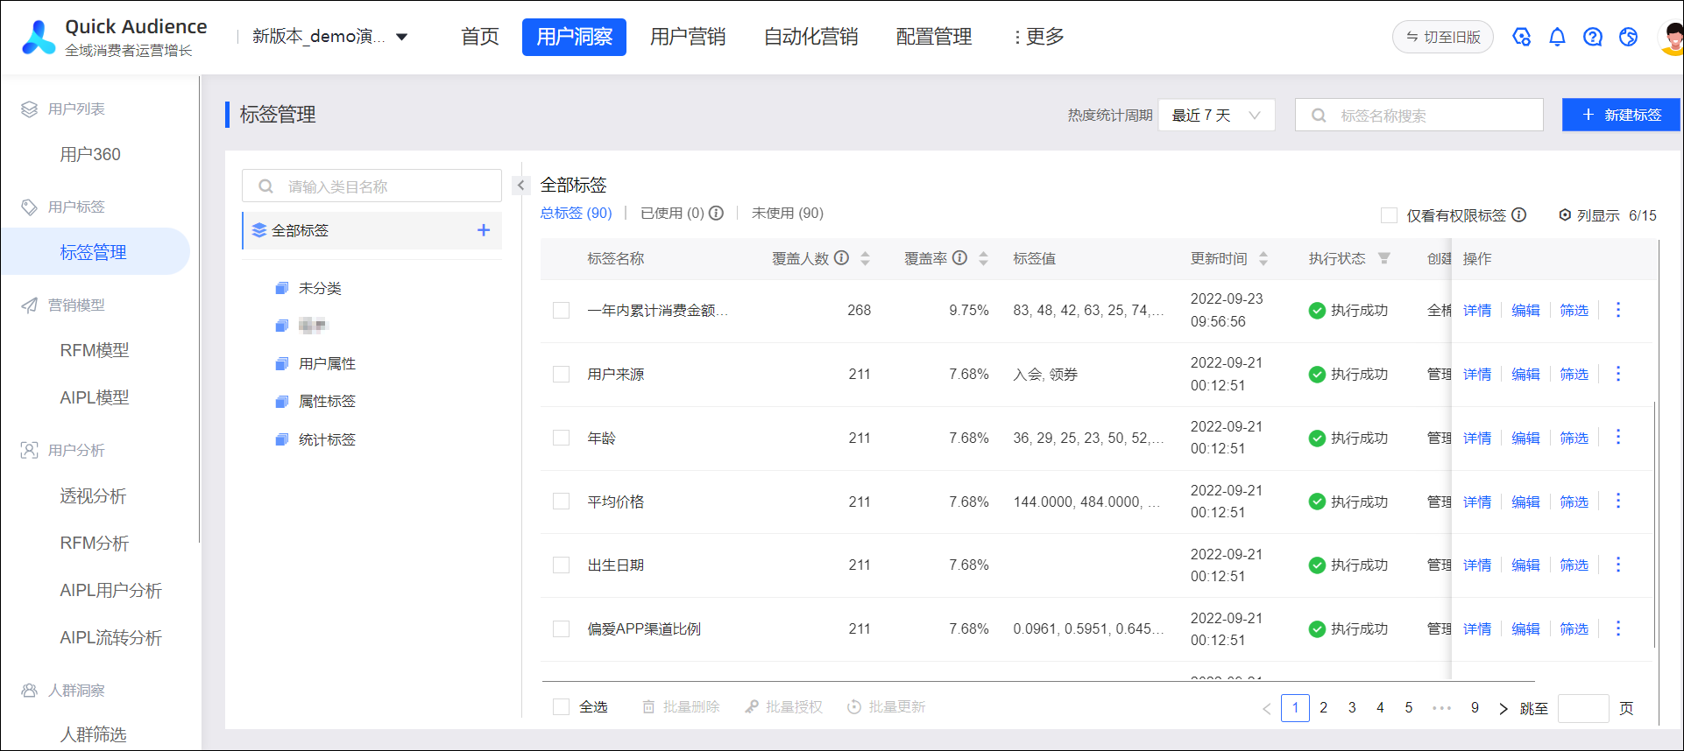Open 透视分析 in sidebar
Screen dimensions: 1684x751
point(93,496)
